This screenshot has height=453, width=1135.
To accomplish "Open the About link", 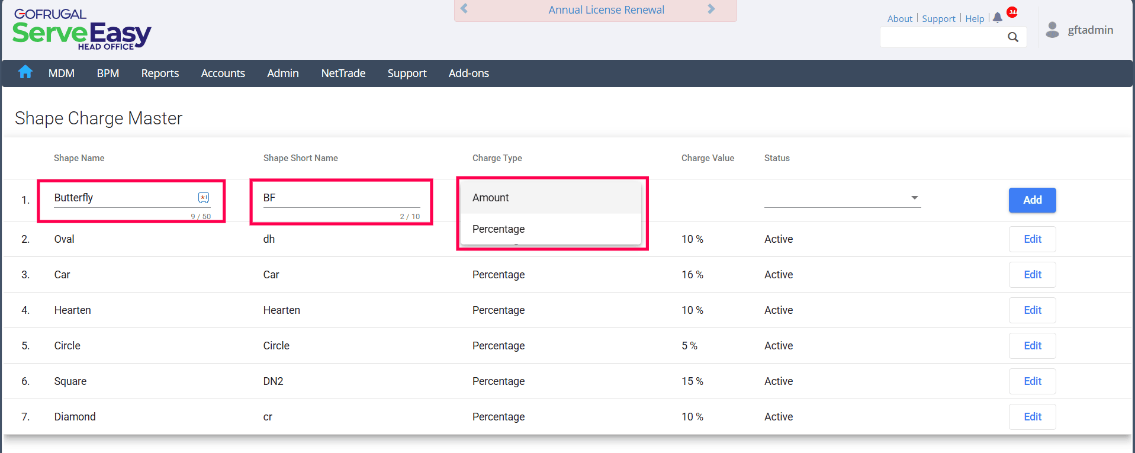I will click(899, 19).
